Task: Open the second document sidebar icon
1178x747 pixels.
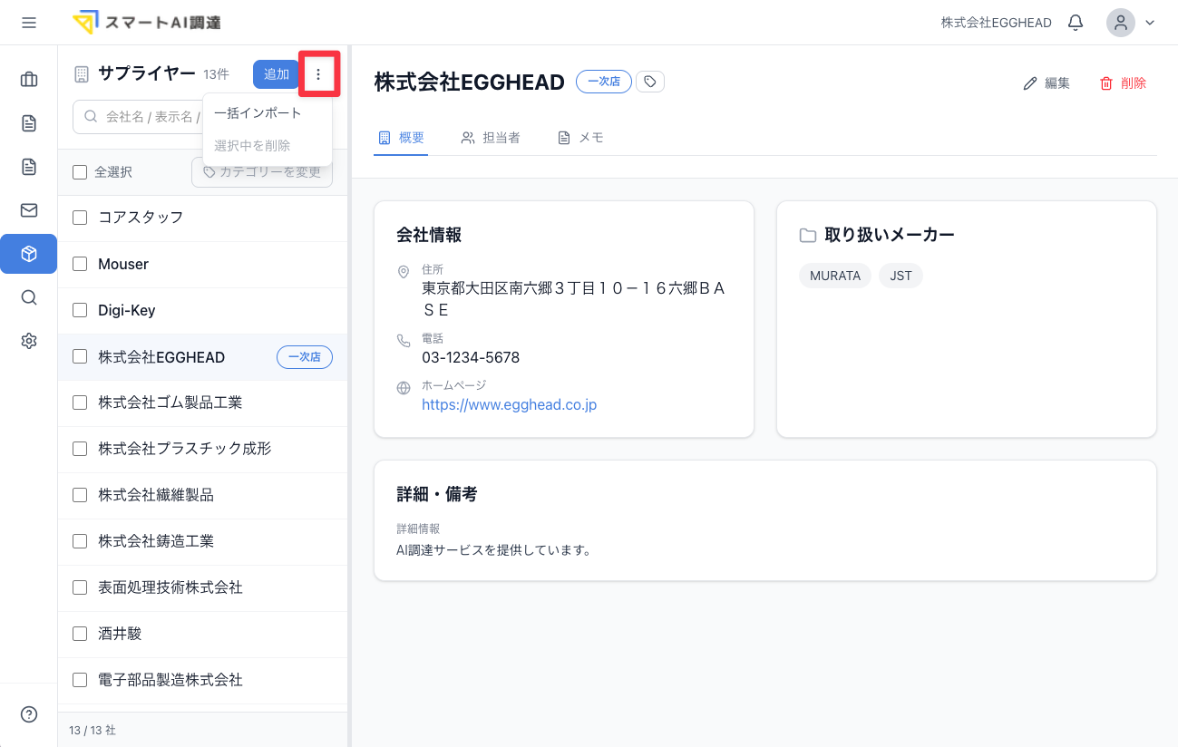Action: click(x=29, y=167)
